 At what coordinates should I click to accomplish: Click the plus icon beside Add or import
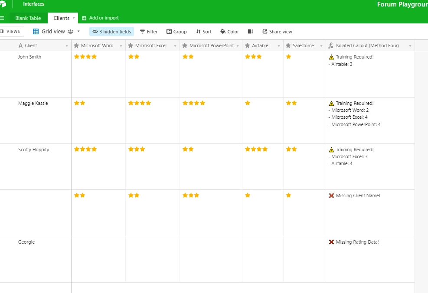pyautogui.click(x=84, y=18)
